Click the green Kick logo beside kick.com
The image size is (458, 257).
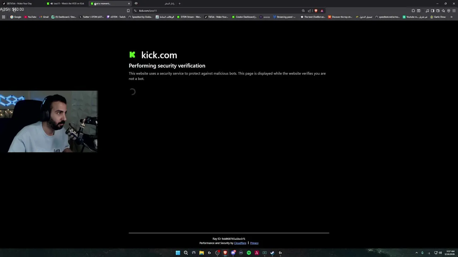tap(132, 55)
